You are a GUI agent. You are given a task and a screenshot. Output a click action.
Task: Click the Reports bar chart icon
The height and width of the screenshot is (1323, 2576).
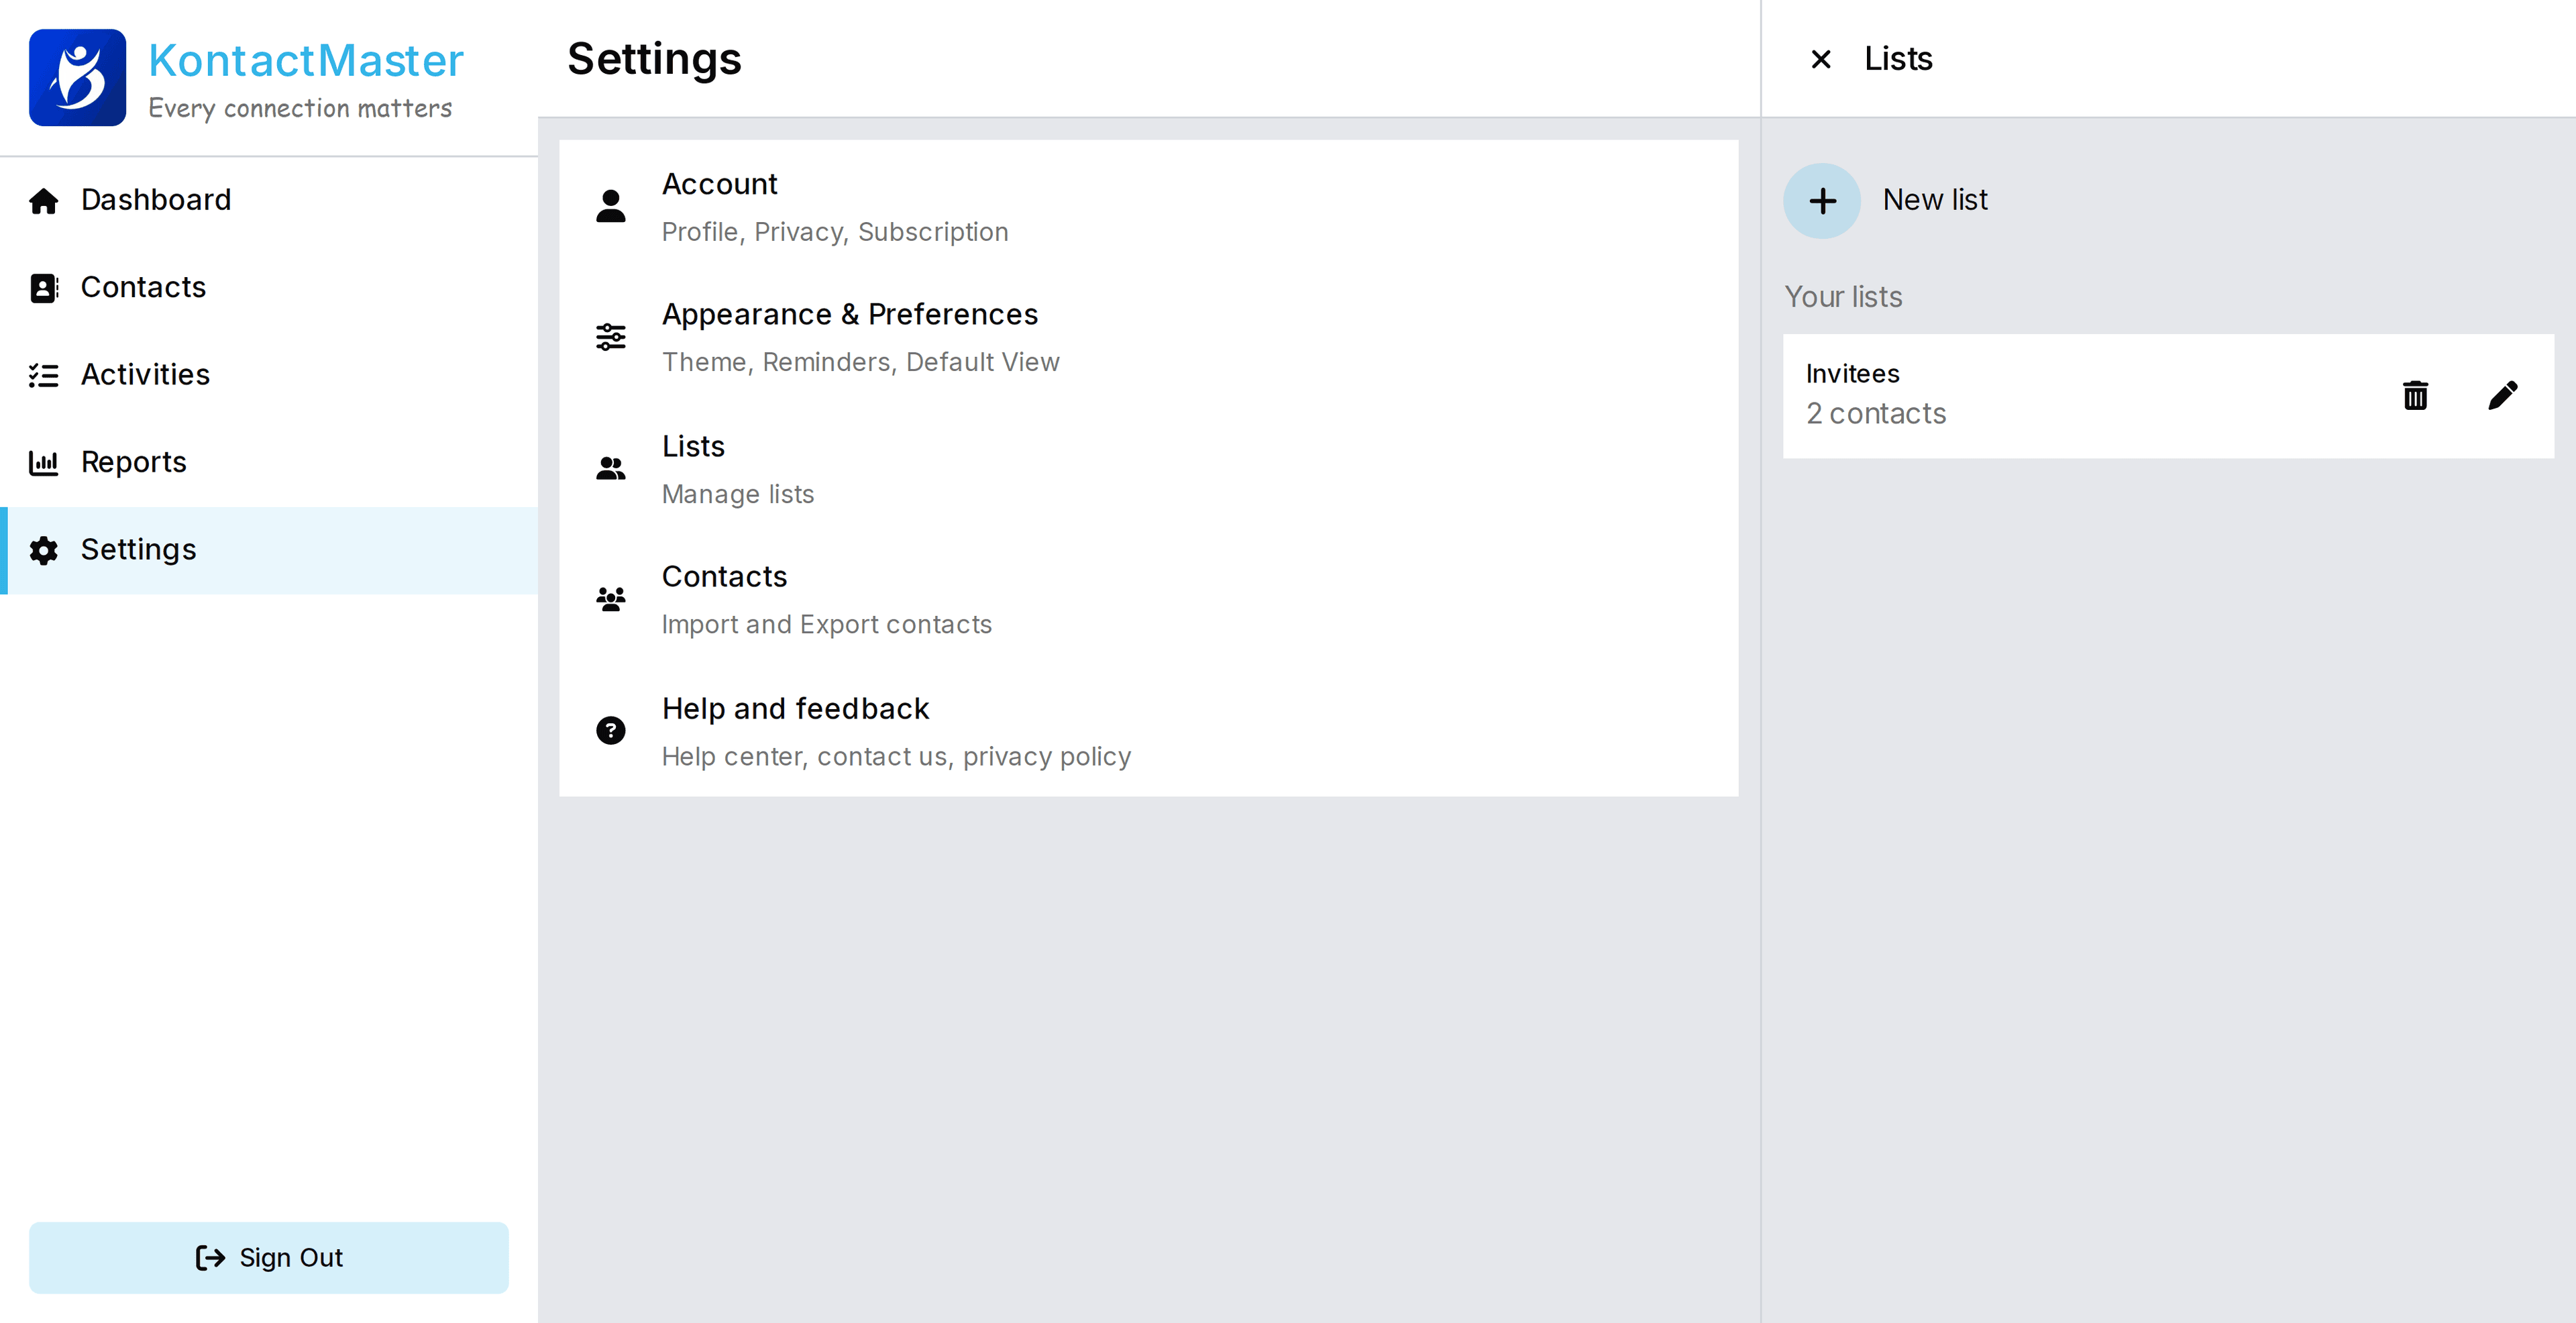coord(44,462)
